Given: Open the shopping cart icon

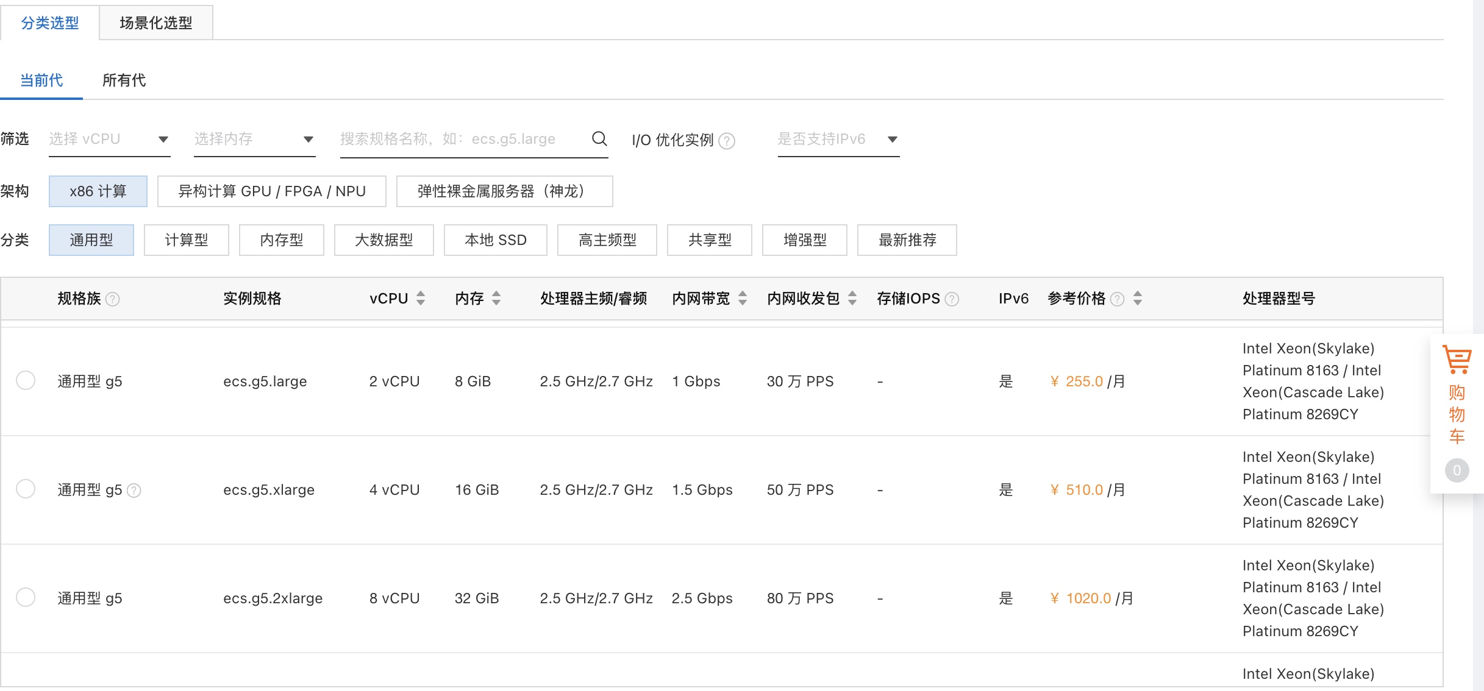Looking at the screenshot, I should click(x=1457, y=360).
